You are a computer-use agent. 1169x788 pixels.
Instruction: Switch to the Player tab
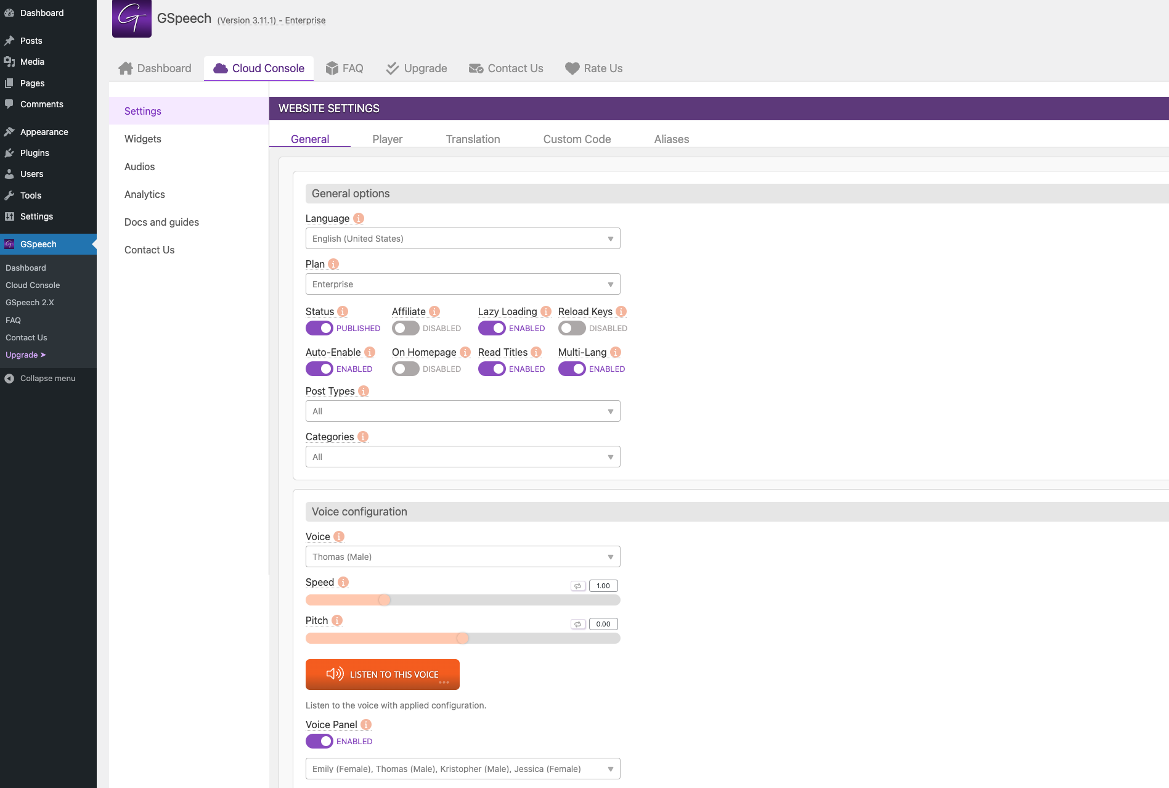[x=387, y=139]
